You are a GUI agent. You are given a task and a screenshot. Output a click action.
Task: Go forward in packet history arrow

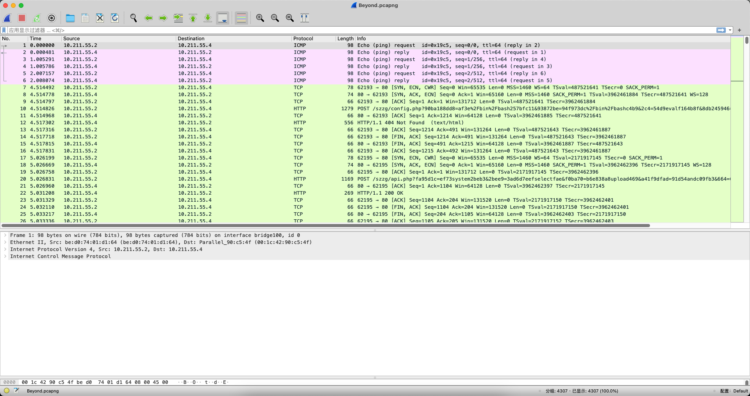point(163,18)
